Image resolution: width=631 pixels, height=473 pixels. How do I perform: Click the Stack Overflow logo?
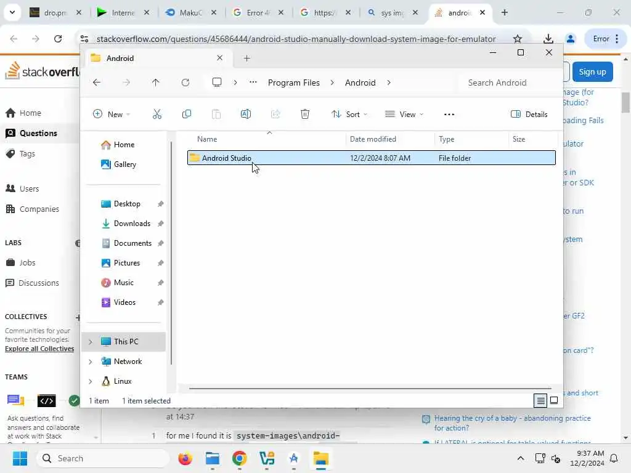point(43,71)
